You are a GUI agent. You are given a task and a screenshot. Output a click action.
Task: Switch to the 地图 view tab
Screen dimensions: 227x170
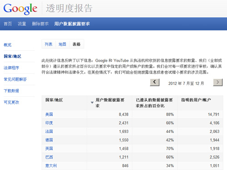[x=62, y=44]
